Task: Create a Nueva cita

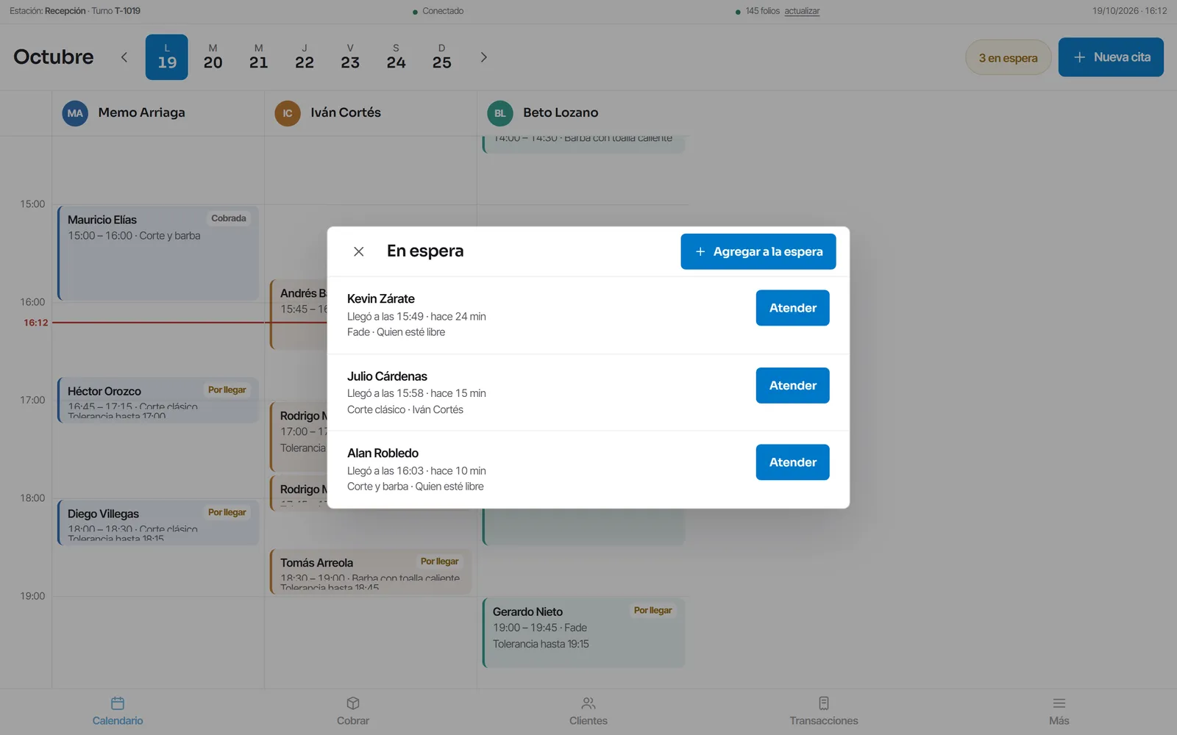Action: 1111,57
